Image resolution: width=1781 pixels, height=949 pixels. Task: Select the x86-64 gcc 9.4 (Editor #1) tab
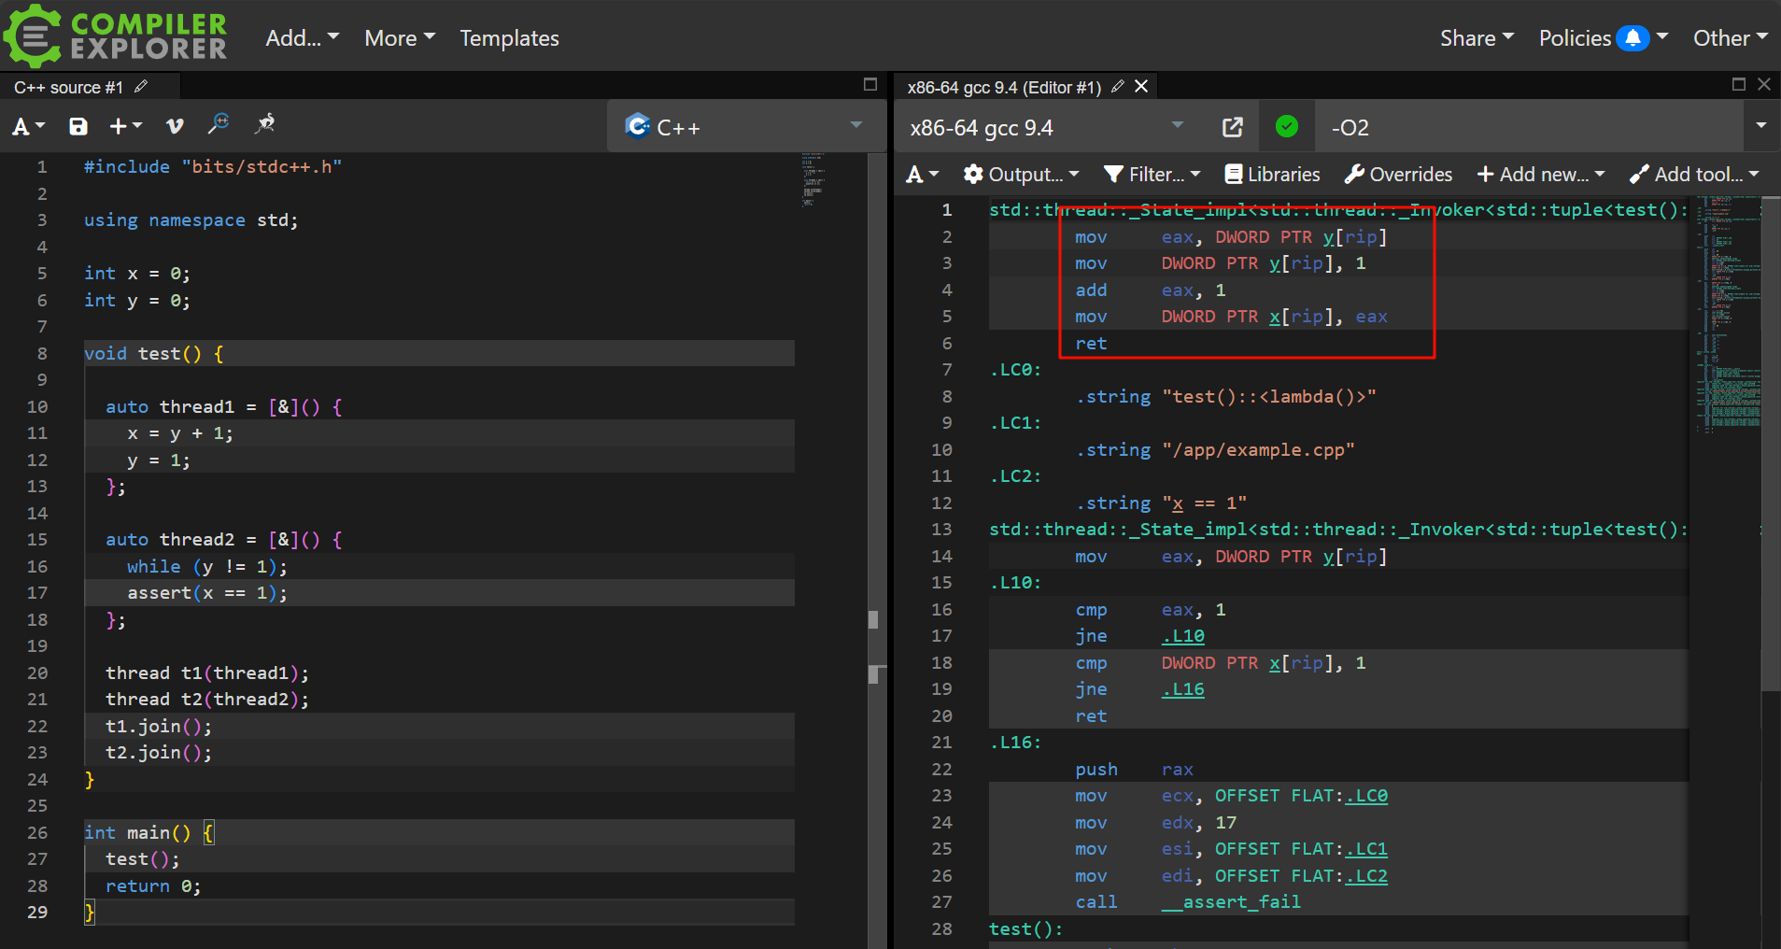[1003, 87]
